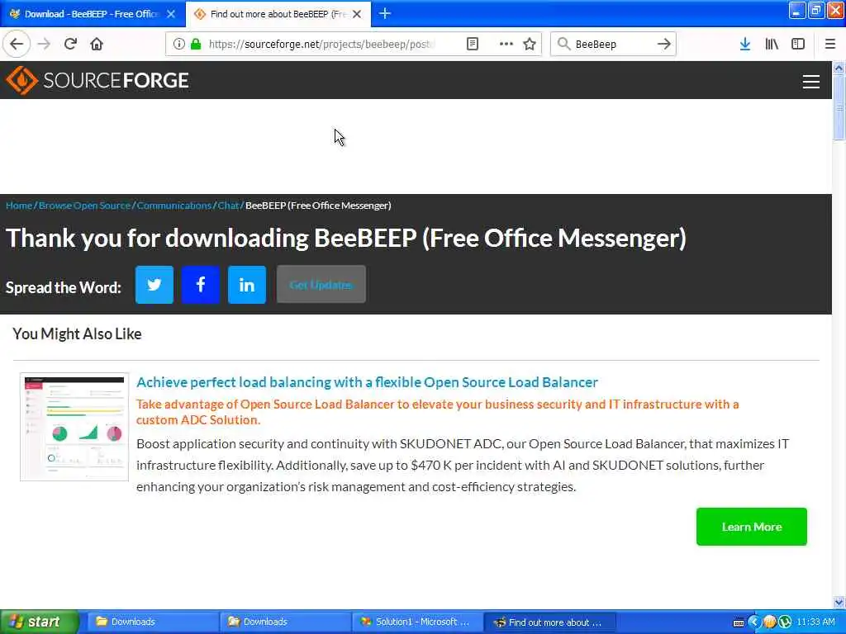Image resolution: width=846 pixels, height=634 pixels.
Task: Switch to second Downloads taskbar window
Action: tap(284, 622)
